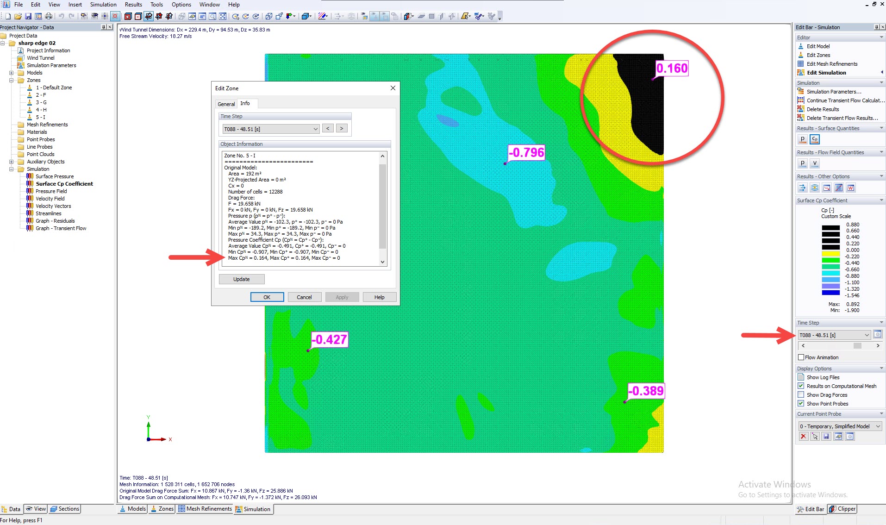
Task: Select Velocity Vectors in Simulation tree
Action: [53, 206]
